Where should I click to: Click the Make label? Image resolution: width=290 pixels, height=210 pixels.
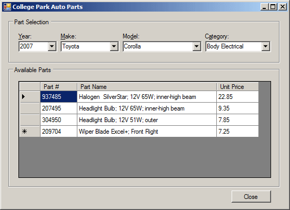[68, 36]
